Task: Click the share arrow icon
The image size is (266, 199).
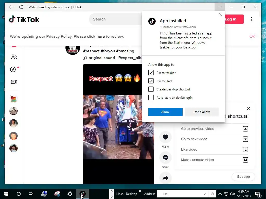Action: coord(165,178)
